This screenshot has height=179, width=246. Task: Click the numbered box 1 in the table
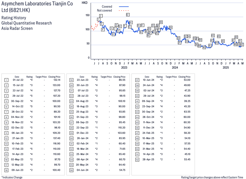pos(6,80)
